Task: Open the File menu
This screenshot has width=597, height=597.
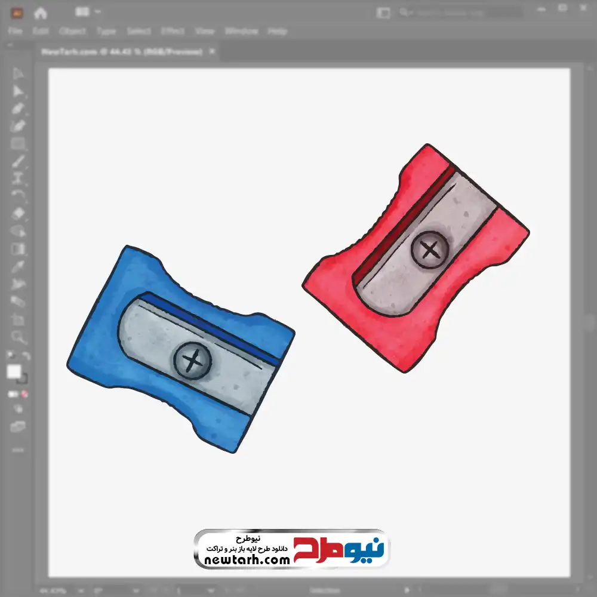Action: (15, 31)
